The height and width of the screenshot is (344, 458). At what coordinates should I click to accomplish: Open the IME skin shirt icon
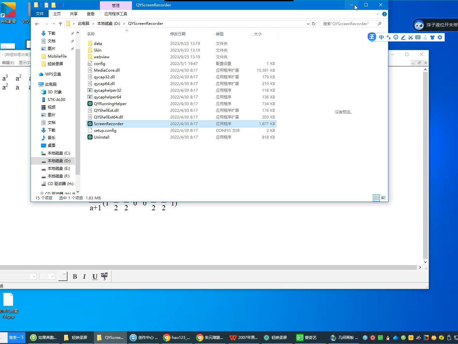click(x=432, y=37)
